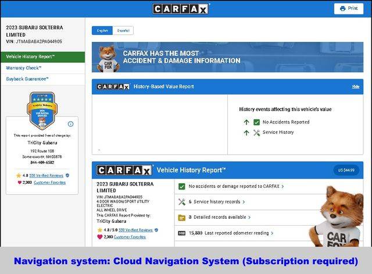Screen dimensions: 372x274
Task: Click the US $44.99 price pill
Action: [346, 170]
